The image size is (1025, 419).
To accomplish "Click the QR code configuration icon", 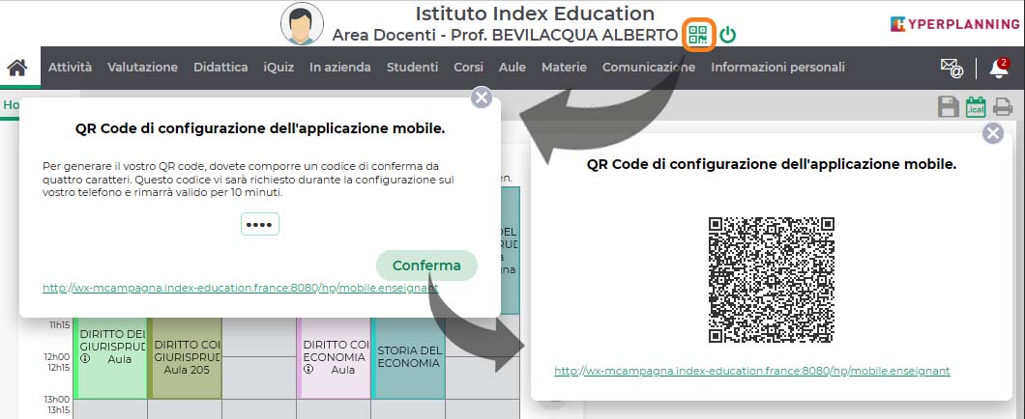I will tap(699, 35).
